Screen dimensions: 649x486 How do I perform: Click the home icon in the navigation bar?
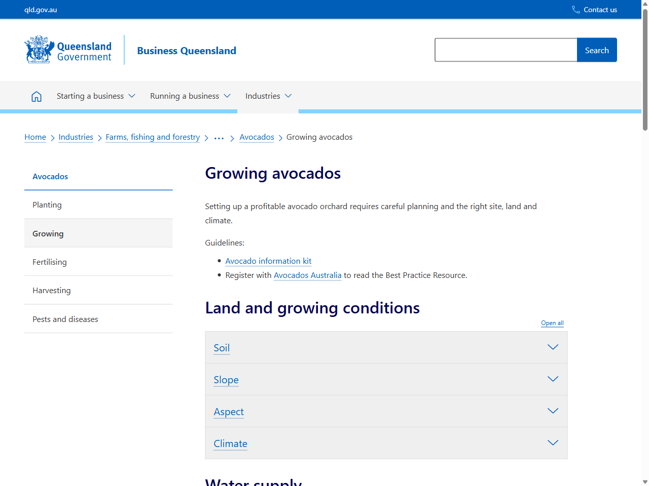point(36,96)
